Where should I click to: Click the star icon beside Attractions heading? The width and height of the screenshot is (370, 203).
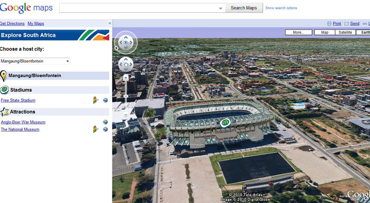(x=5, y=112)
